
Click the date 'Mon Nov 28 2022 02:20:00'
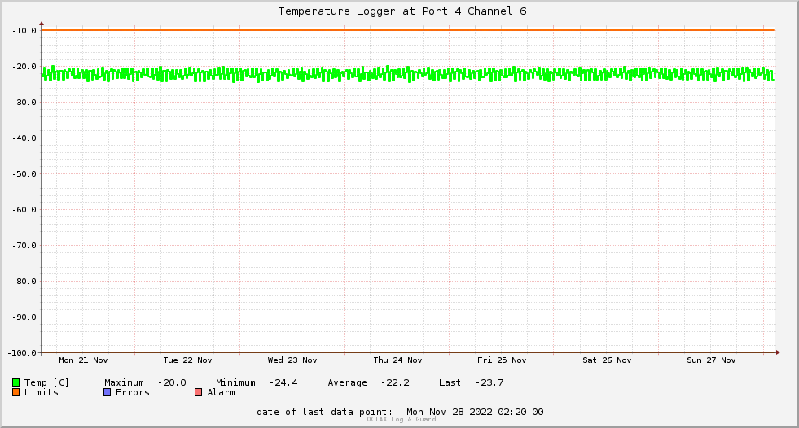pyautogui.click(x=475, y=412)
